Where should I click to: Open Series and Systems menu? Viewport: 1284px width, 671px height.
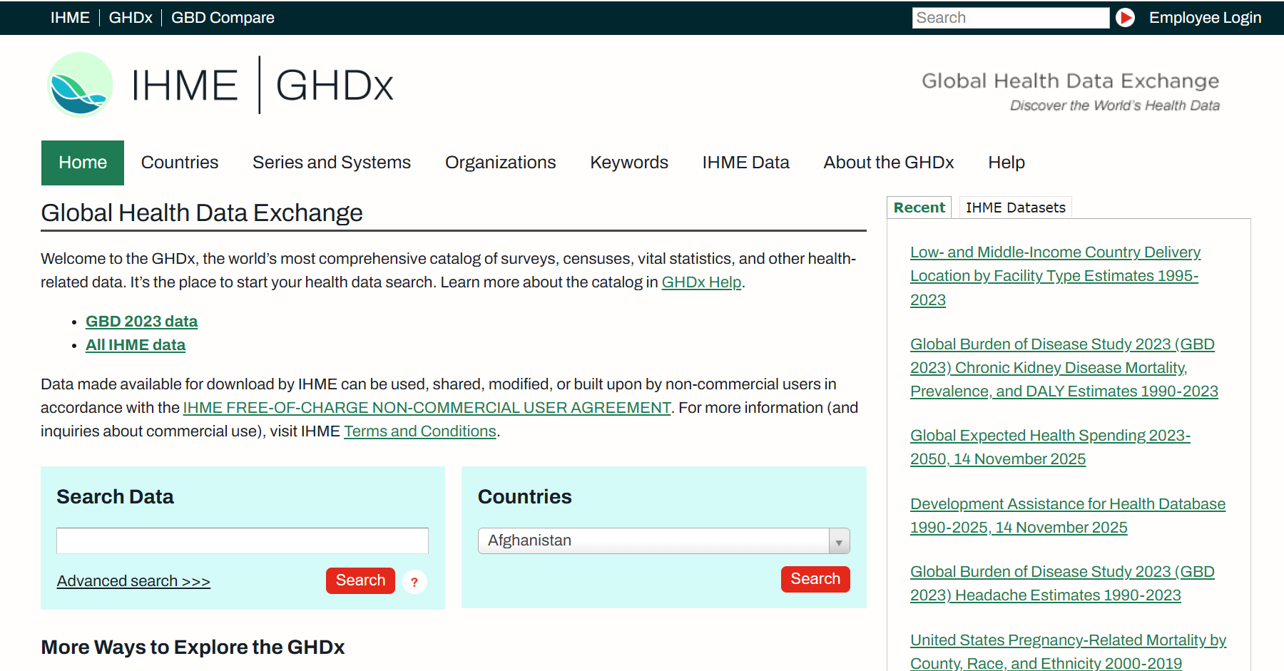332,163
